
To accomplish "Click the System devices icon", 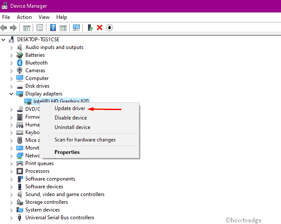I will (20, 210).
